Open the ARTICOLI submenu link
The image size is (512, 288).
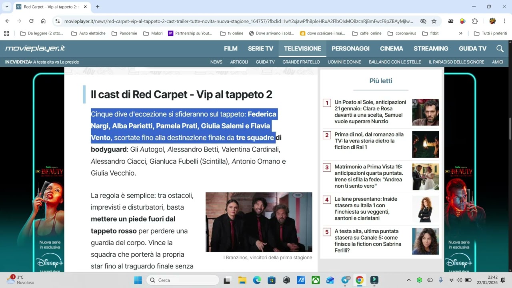[239, 62]
